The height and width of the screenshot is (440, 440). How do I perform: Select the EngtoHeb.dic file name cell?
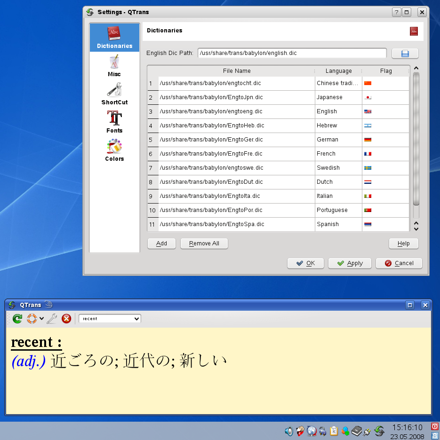point(237,126)
